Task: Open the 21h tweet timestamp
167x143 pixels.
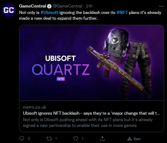Action: pos(89,6)
